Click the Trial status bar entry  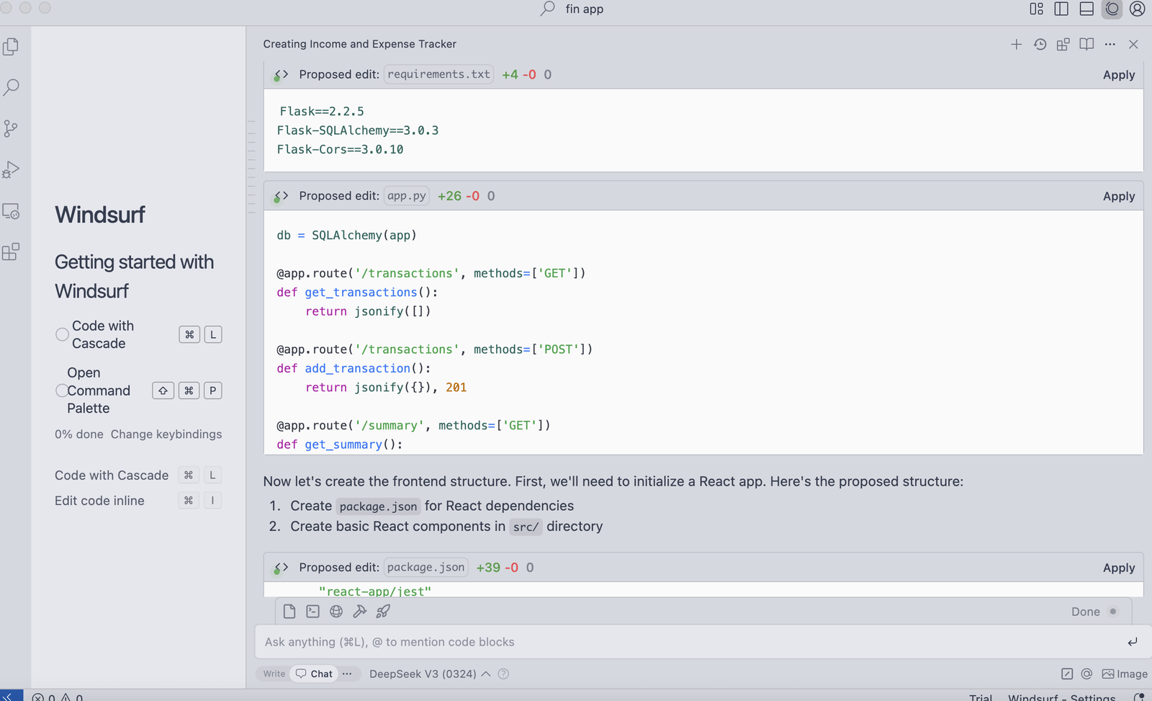[x=981, y=697]
